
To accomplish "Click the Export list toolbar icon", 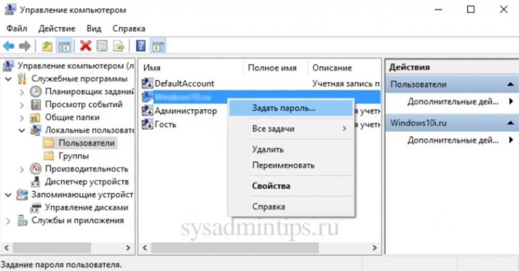I will (x=119, y=46).
